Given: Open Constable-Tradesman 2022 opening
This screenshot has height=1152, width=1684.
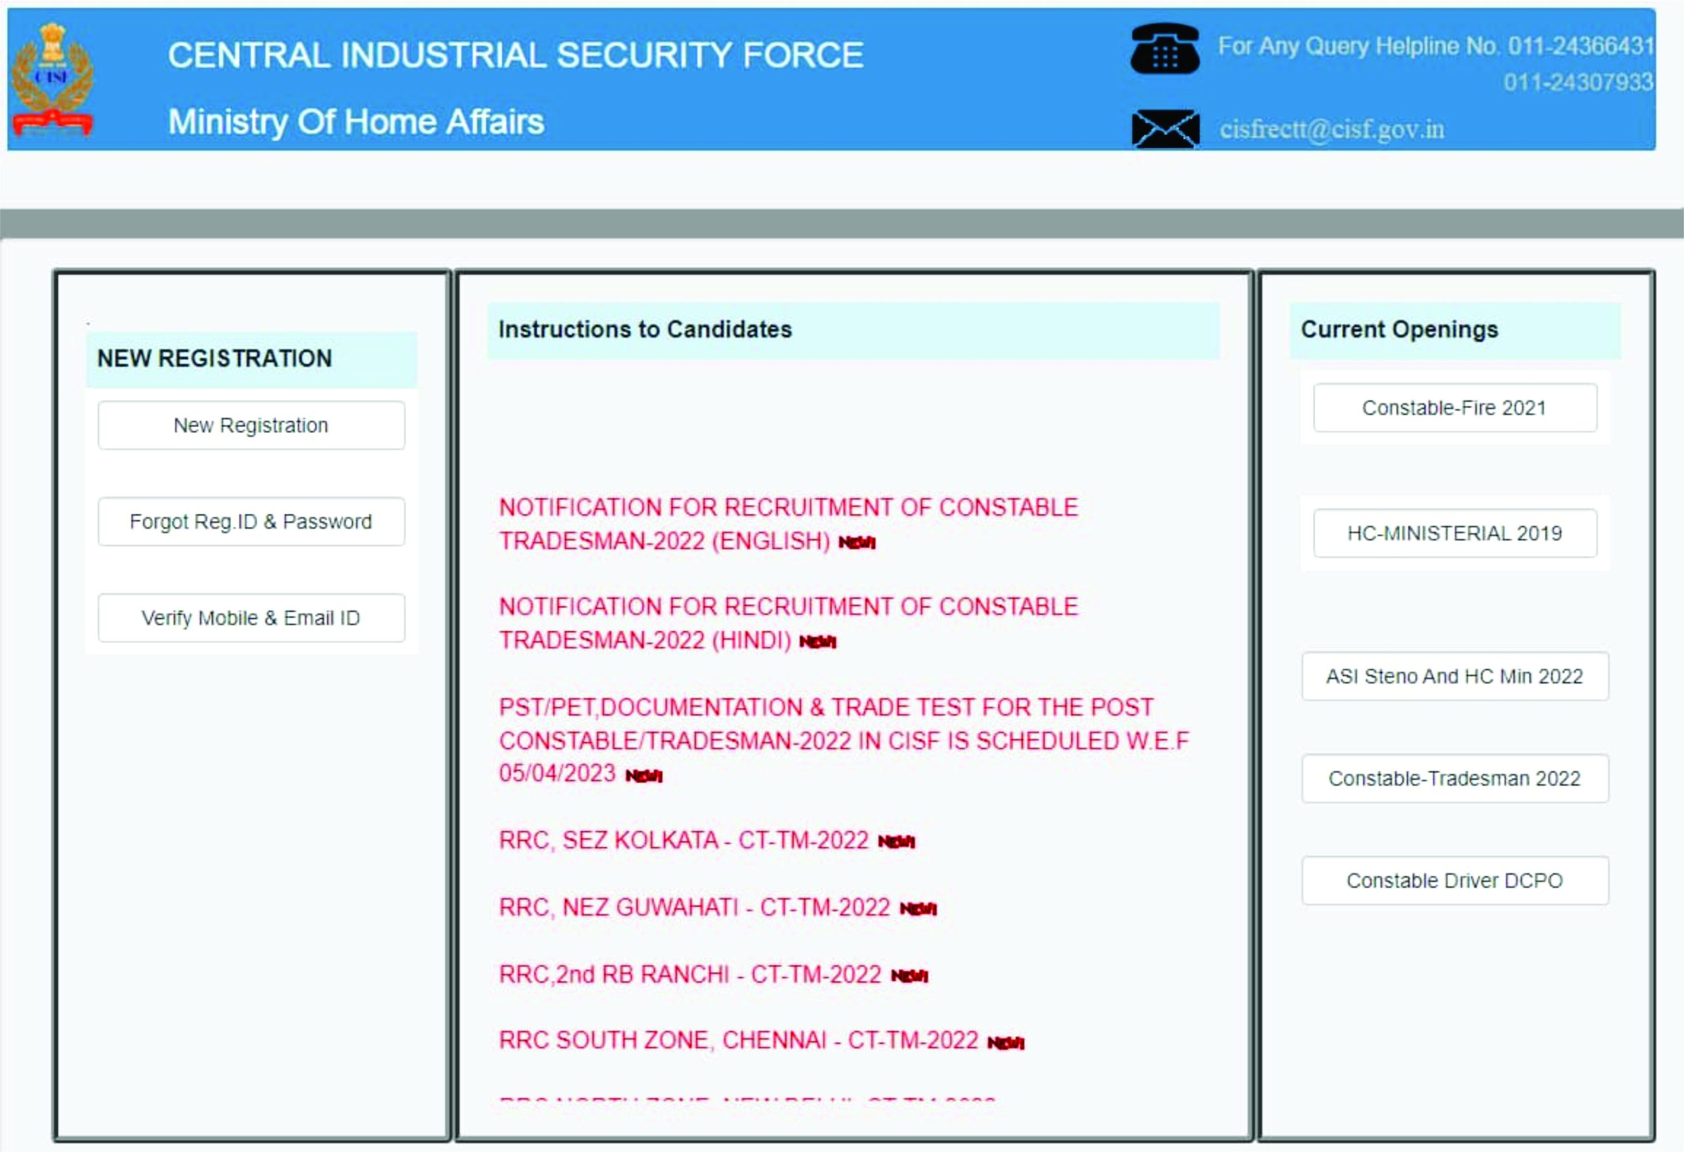Looking at the screenshot, I should [x=1455, y=778].
